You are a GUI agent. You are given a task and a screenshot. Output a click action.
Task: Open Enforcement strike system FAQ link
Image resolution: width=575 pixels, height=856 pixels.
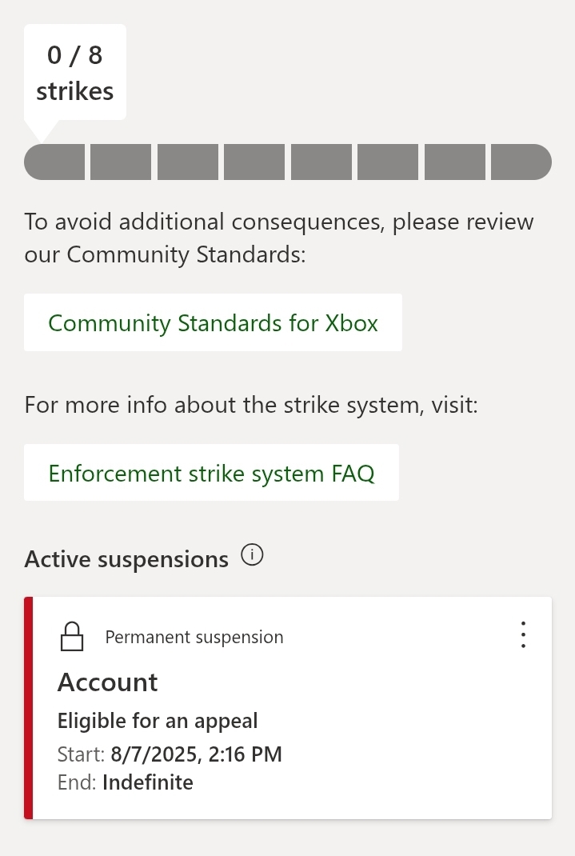coord(211,473)
